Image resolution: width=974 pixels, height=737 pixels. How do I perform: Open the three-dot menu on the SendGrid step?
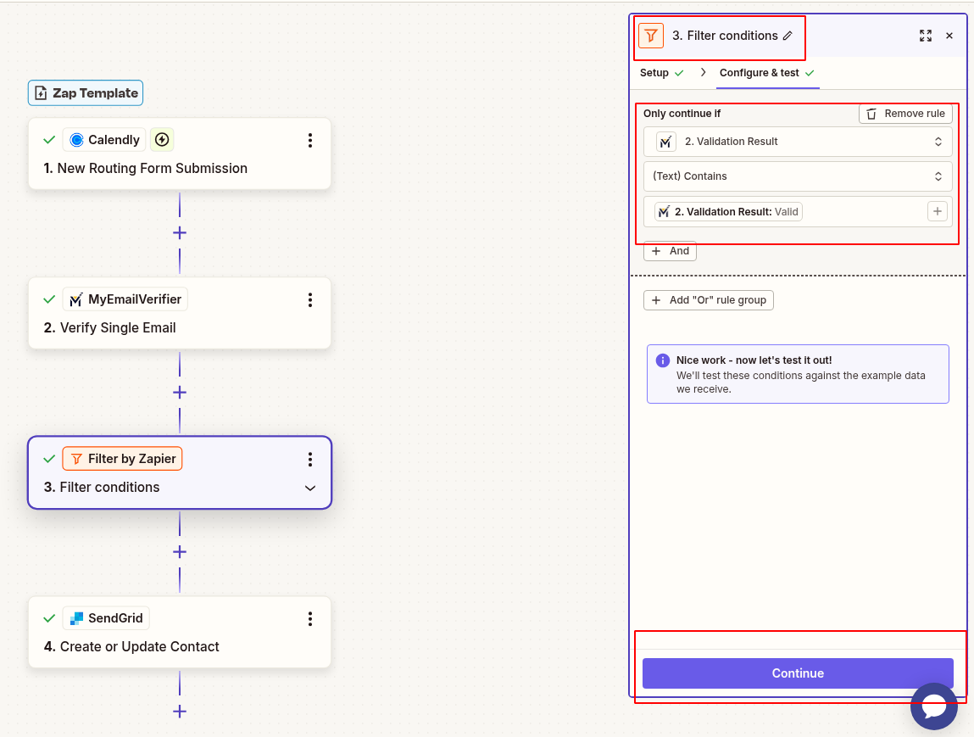[310, 619]
